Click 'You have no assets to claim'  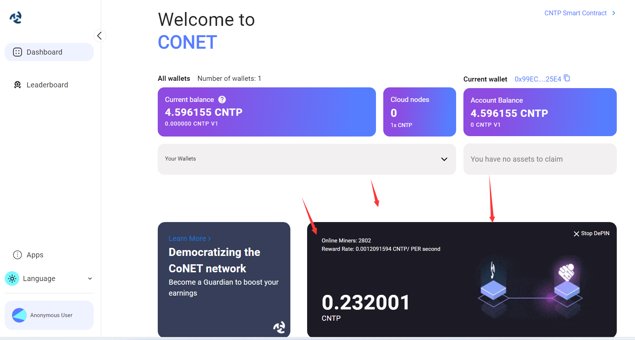517,159
